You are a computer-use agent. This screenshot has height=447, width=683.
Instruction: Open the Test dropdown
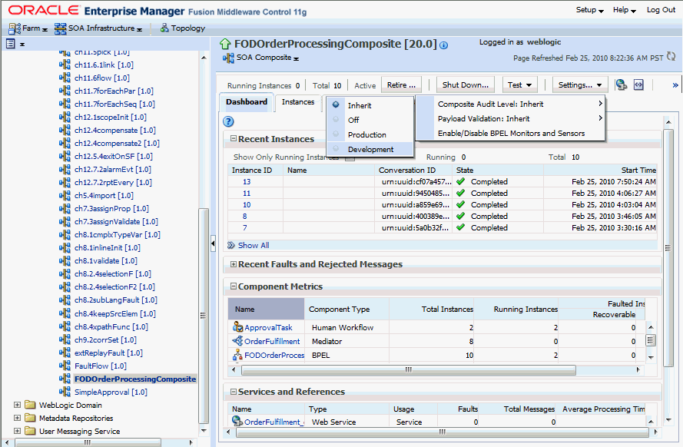[x=518, y=84]
